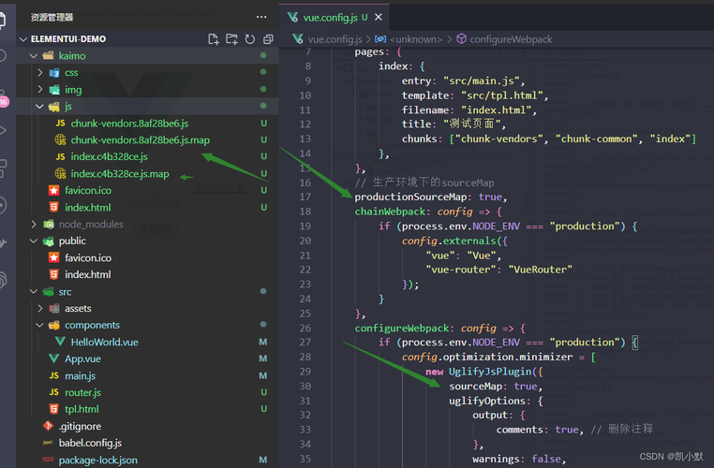Screen dimensions: 714x468
Task: Open router.js in the src folder
Action: (x=82, y=392)
